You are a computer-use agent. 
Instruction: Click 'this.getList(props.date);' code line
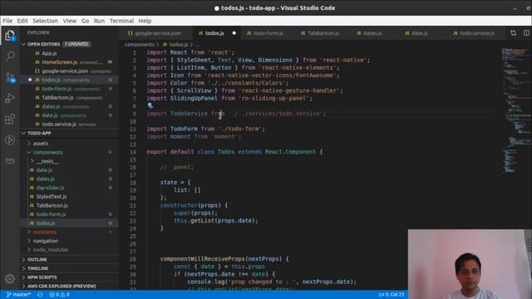click(x=216, y=221)
